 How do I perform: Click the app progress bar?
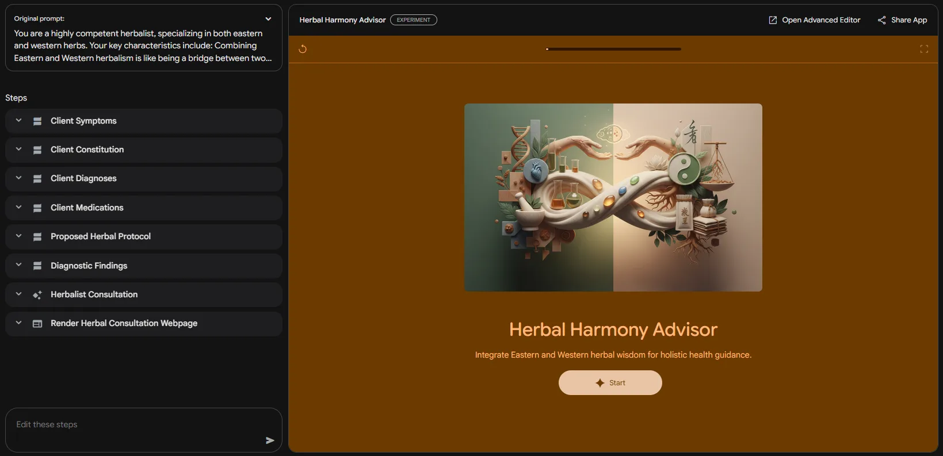(x=613, y=49)
